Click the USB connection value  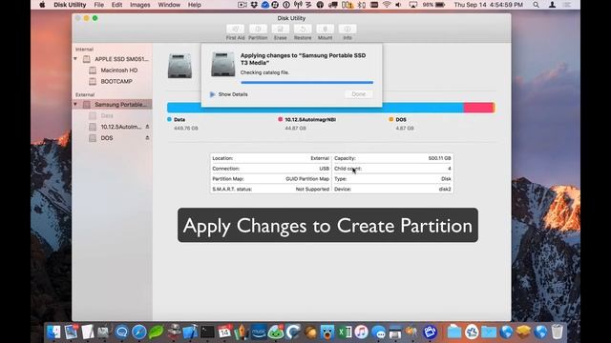[325, 169]
